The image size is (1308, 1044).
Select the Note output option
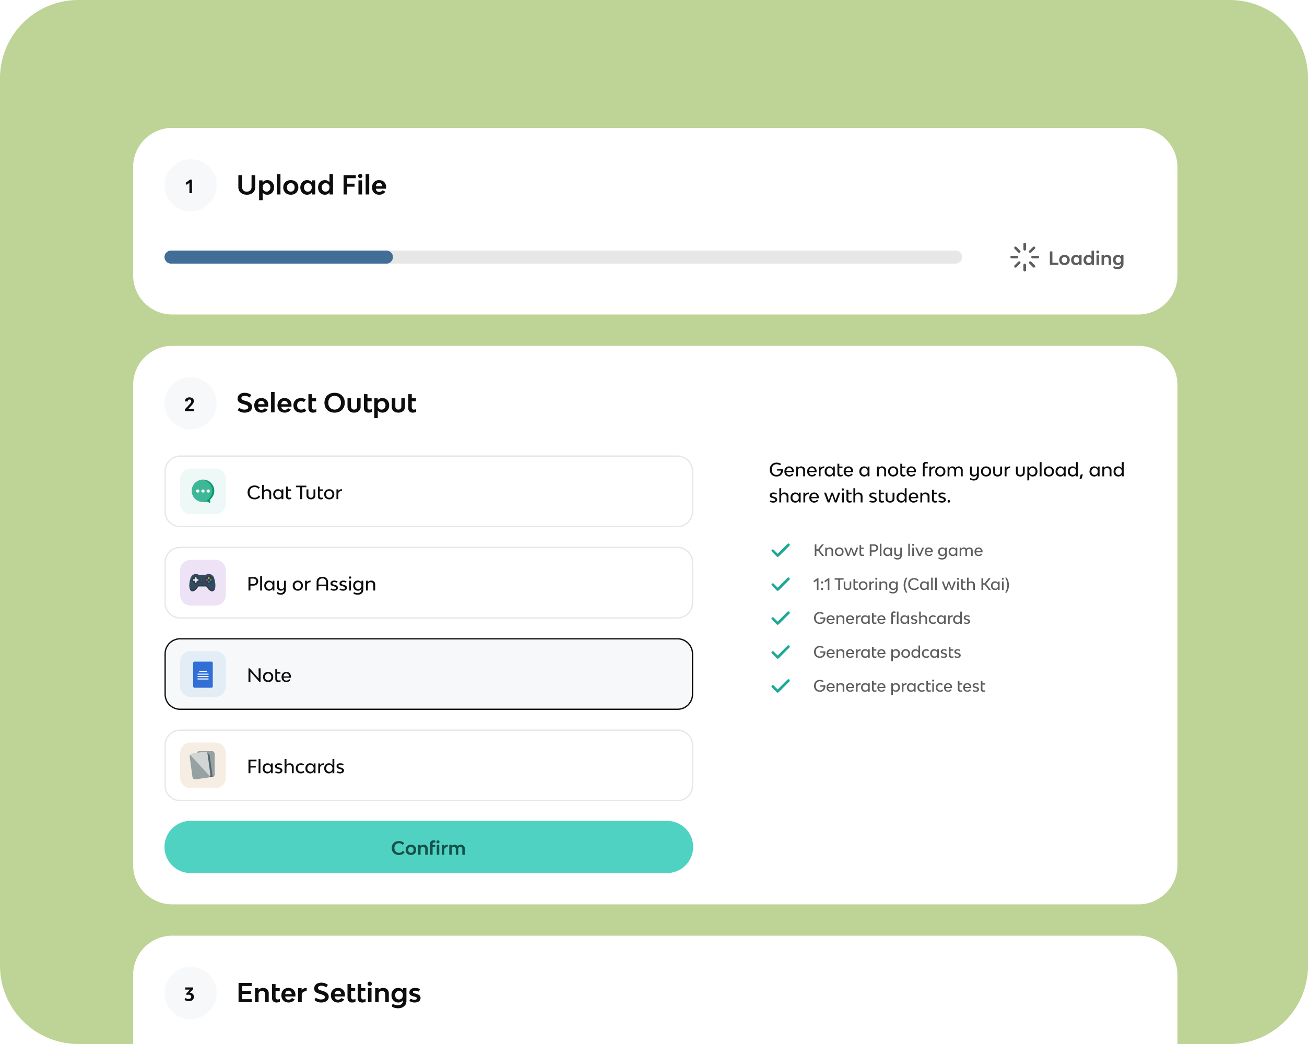point(428,674)
